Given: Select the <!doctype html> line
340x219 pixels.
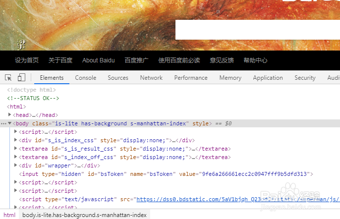Looking at the screenshot, I should click(31, 90).
